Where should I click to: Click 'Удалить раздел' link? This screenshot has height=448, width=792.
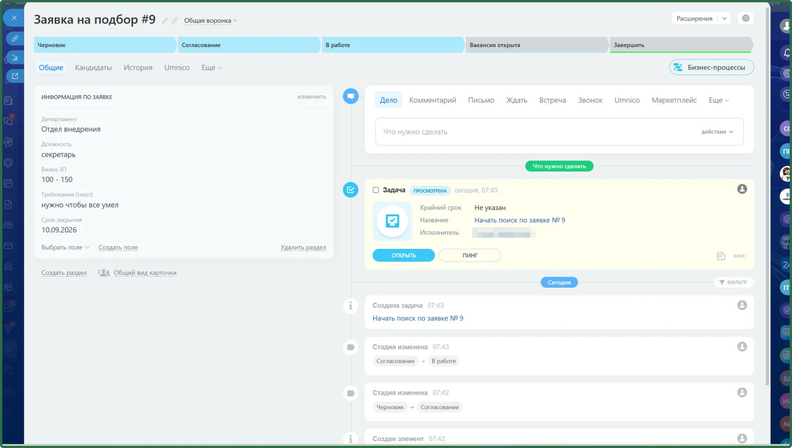point(303,247)
